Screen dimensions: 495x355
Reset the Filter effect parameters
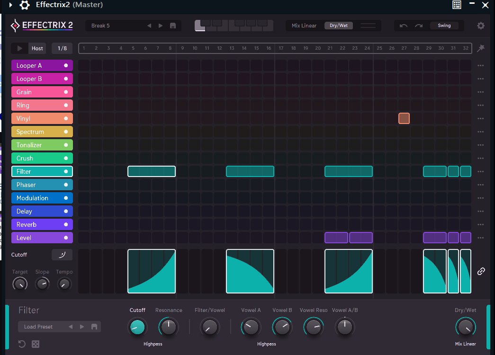(x=22, y=344)
